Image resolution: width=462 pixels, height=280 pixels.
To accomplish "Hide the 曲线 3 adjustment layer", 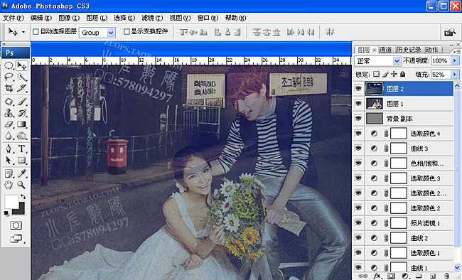I will [358, 148].
